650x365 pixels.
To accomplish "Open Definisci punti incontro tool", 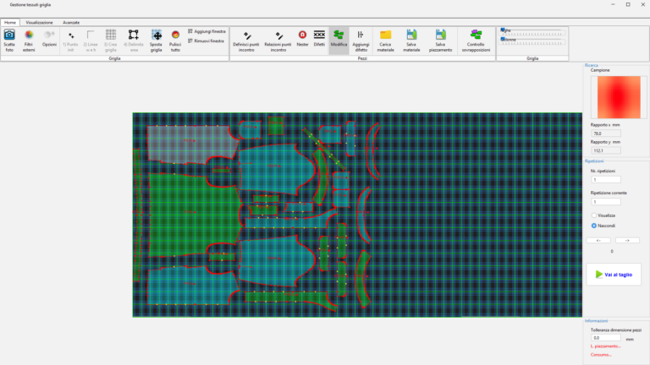I will [247, 35].
